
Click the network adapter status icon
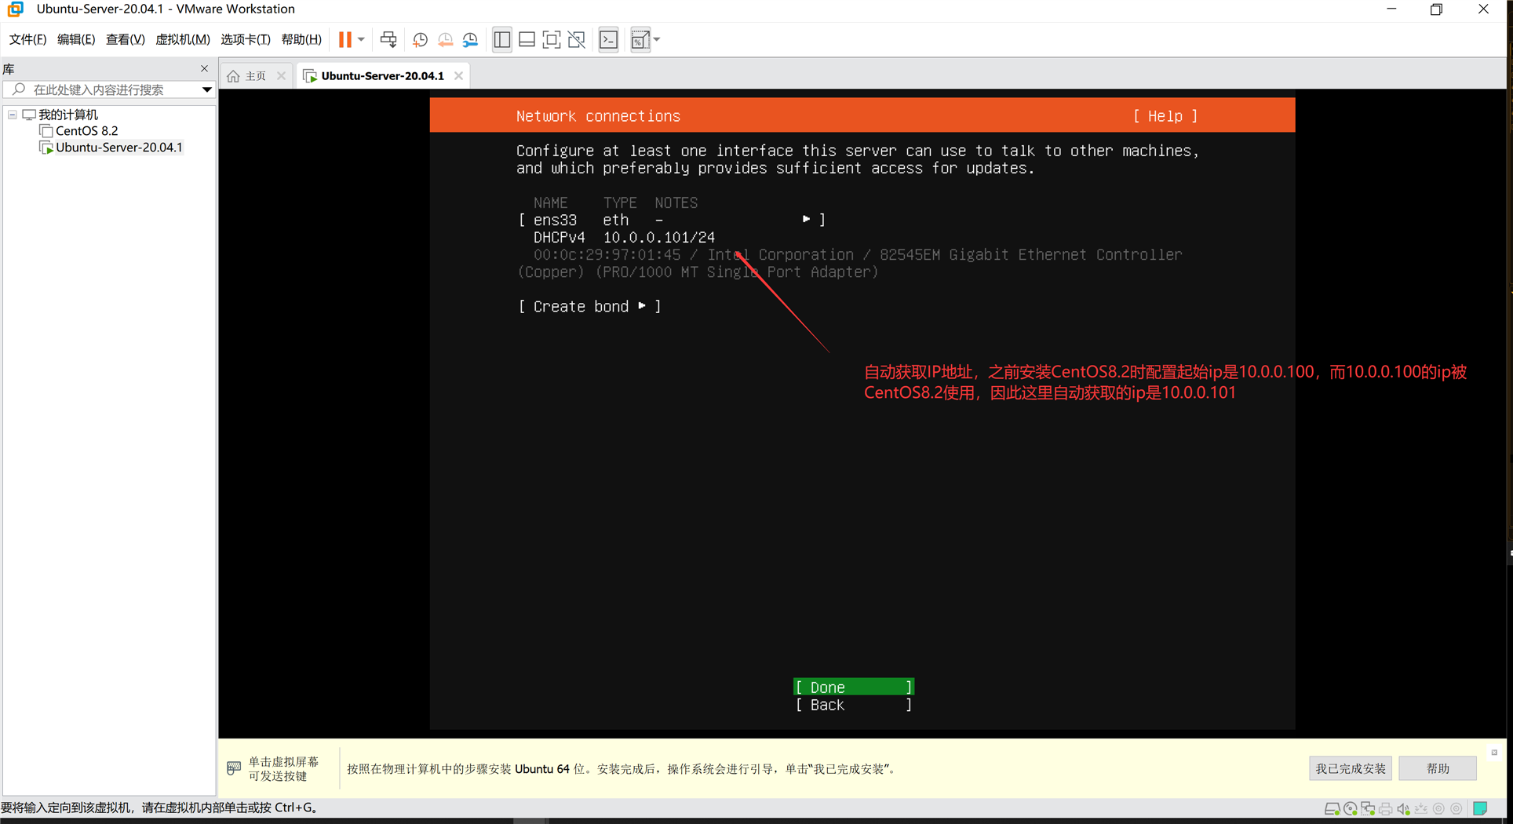1368,809
